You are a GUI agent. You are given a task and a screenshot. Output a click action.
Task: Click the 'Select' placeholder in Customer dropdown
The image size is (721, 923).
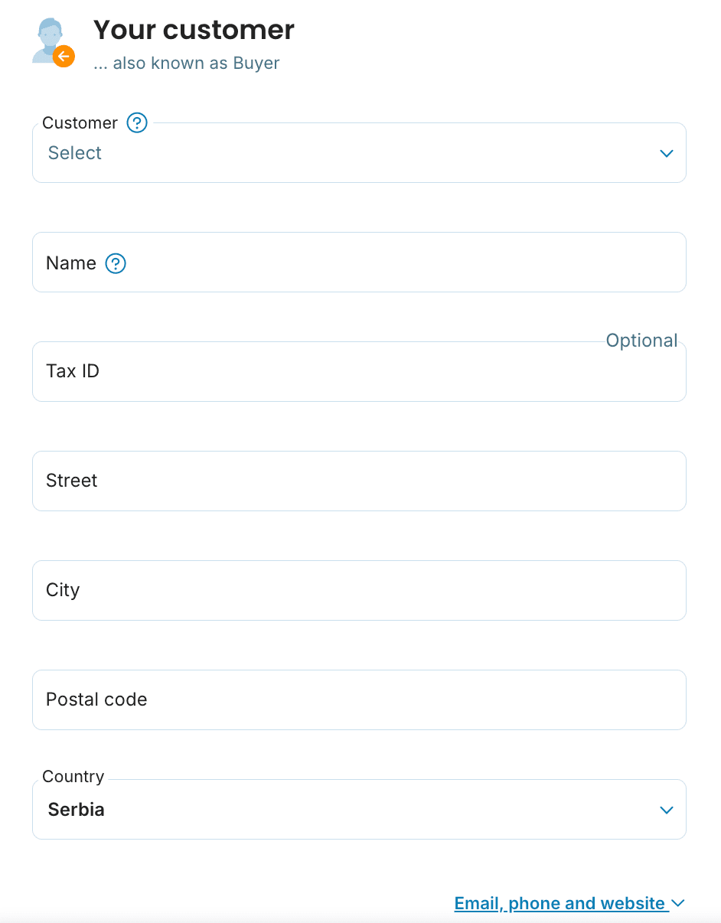75,153
